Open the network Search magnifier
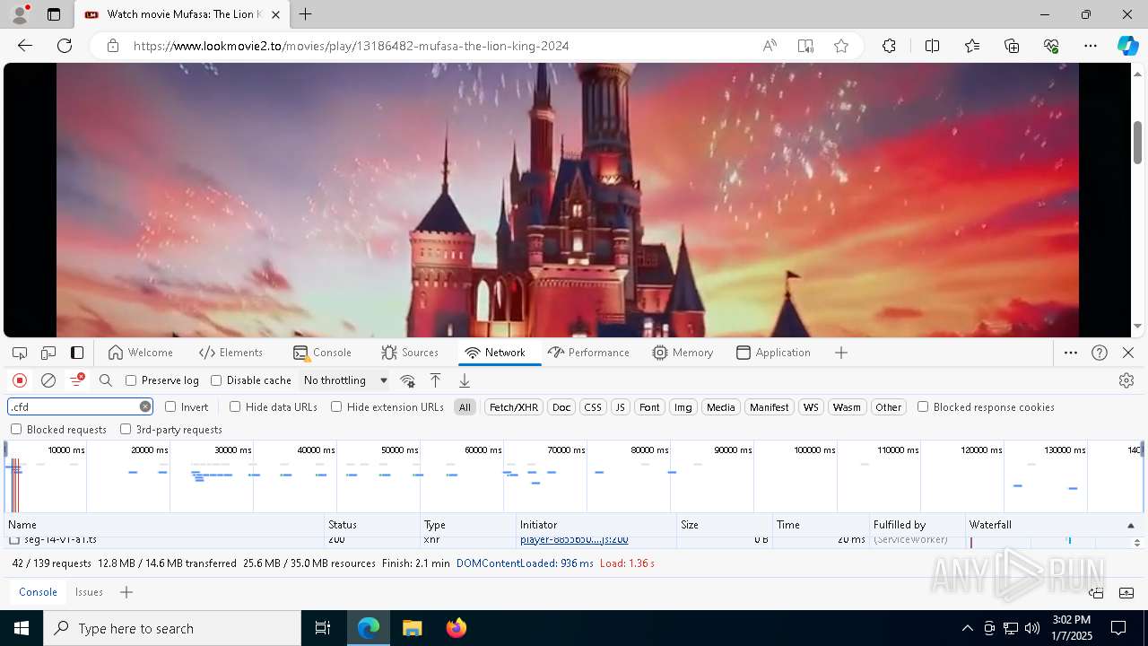 coord(106,380)
